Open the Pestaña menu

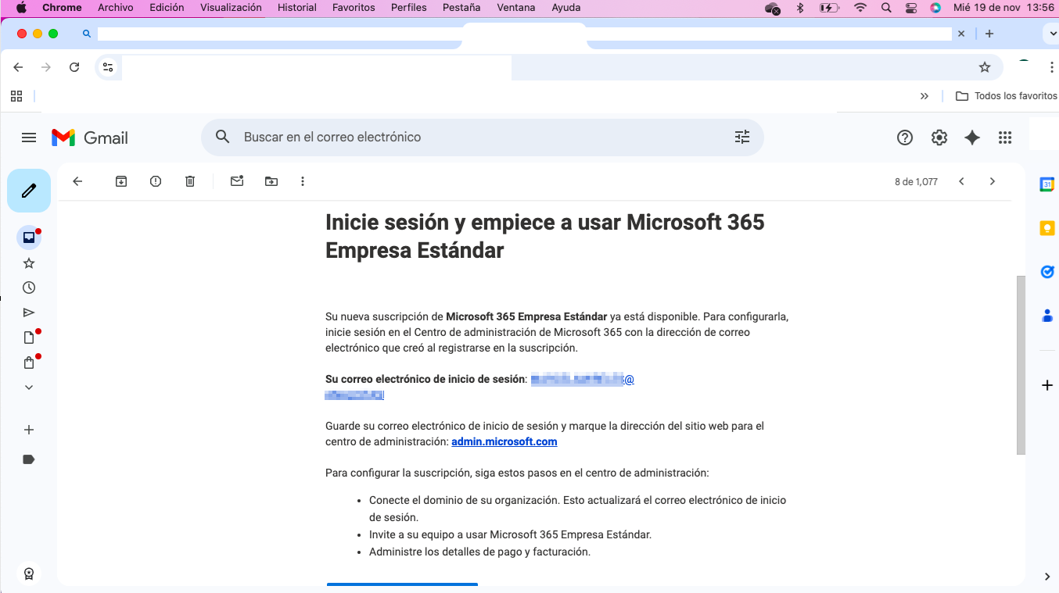461,7
